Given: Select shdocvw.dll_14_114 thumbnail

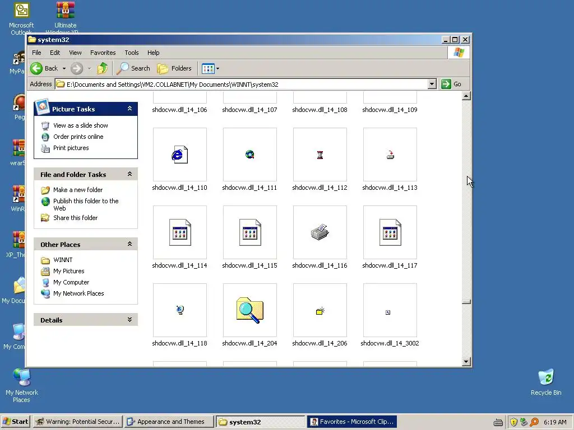Looking at the screenshot, I should tap(180, 232).
